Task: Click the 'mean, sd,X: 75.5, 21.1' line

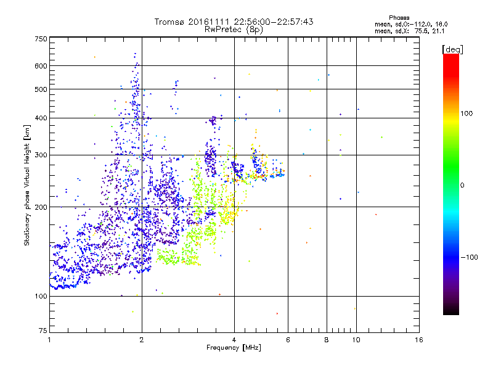Action: (409, 31)
